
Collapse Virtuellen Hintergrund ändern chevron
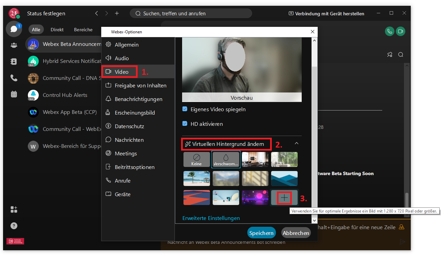point(297,143)
